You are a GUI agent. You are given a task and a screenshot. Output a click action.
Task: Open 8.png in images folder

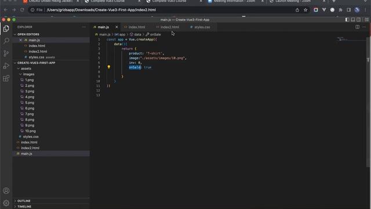tap(30, 120)
